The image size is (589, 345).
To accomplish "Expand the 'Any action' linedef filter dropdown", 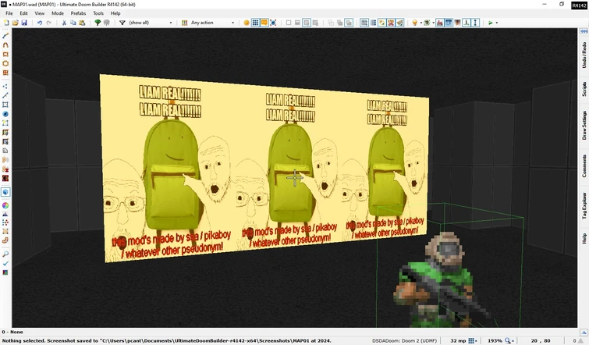I will tap(211, 23).
